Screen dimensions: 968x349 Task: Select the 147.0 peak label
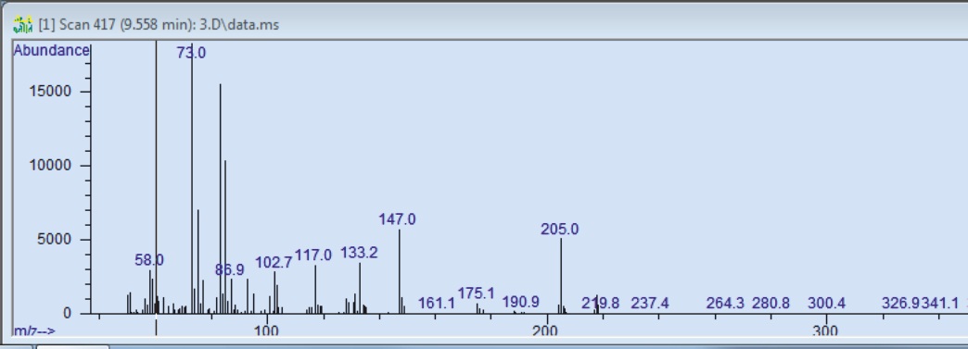(398, 218)
